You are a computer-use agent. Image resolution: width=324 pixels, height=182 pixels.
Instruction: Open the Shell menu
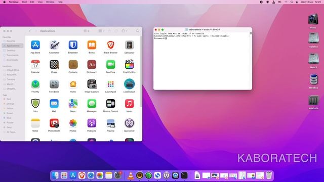click(x=24, y=2)
